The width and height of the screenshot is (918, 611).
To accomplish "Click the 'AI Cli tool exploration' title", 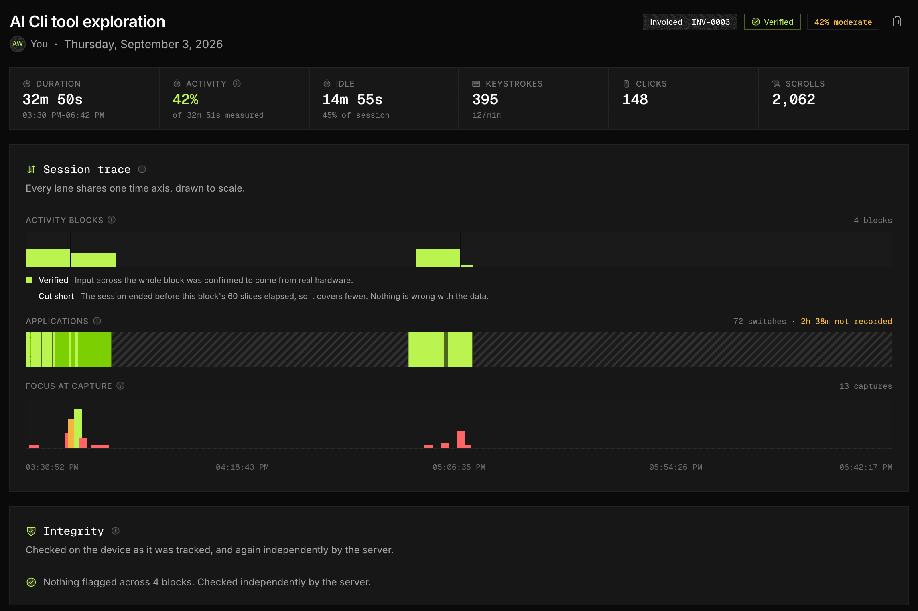I will click(87, 22).
